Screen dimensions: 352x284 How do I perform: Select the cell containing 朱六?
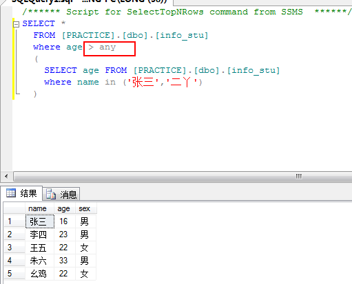pos(40,261)
